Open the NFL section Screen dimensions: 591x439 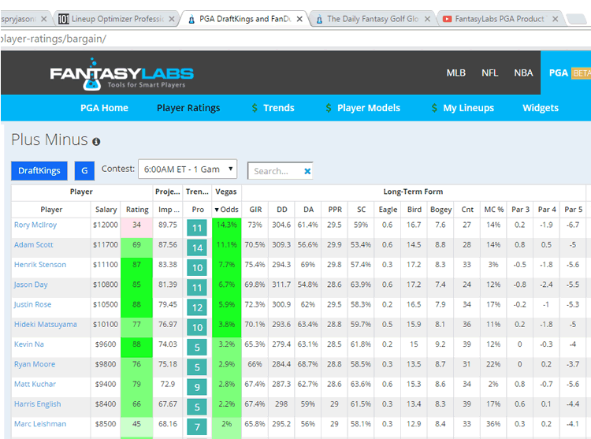coord(489,73)
